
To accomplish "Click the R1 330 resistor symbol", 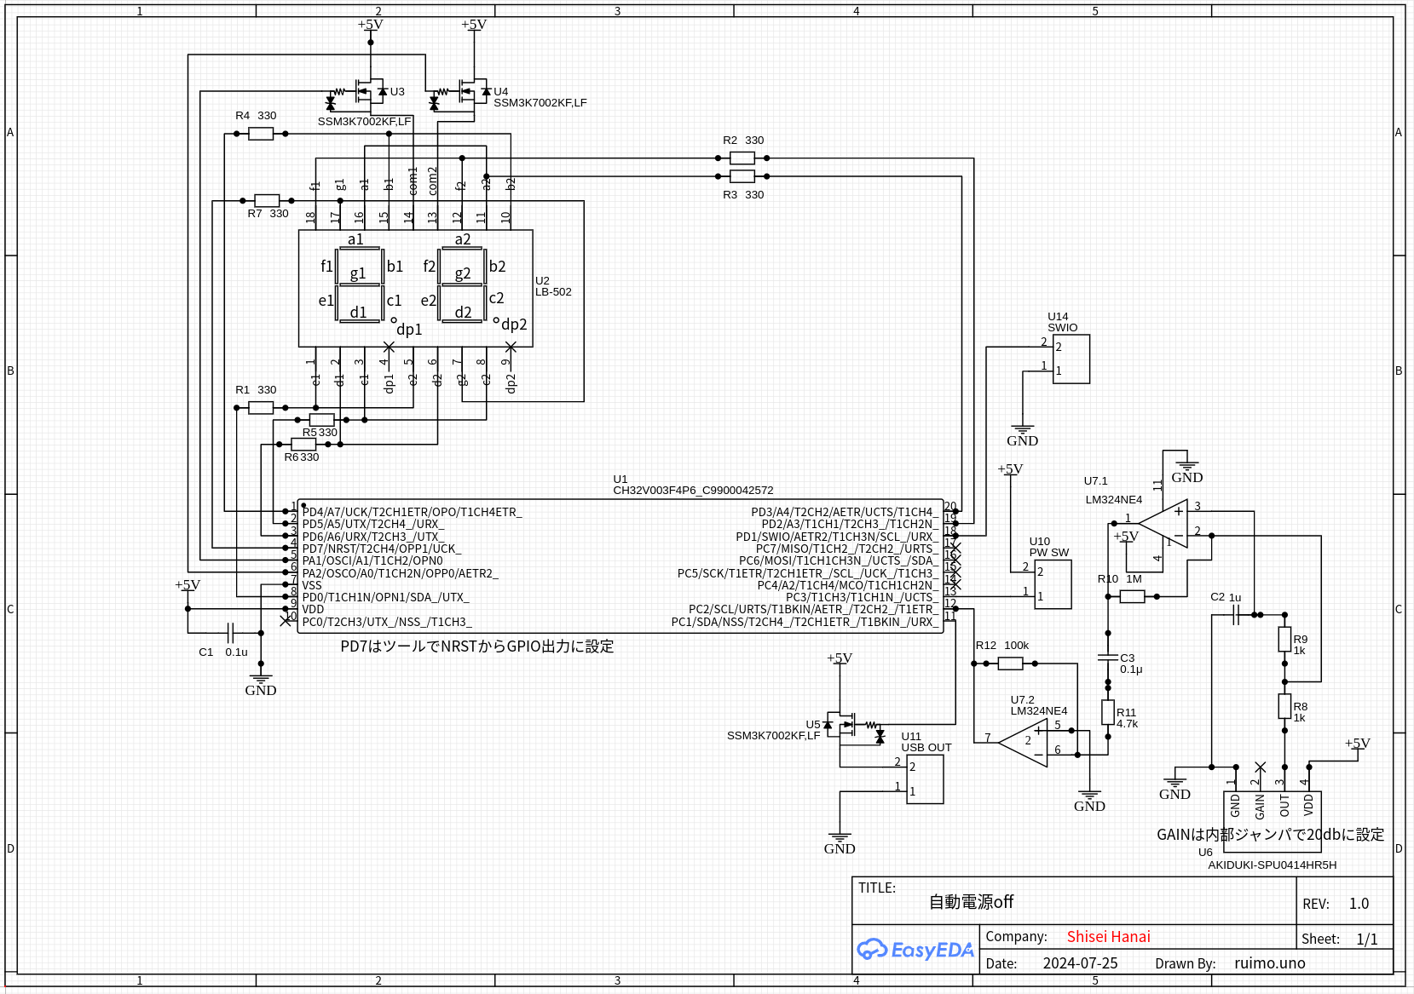I will point(261,408).
